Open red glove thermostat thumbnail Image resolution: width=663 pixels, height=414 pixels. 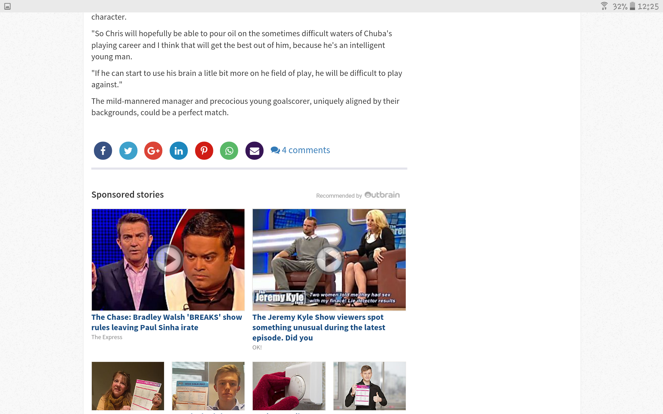click(289, 386)
